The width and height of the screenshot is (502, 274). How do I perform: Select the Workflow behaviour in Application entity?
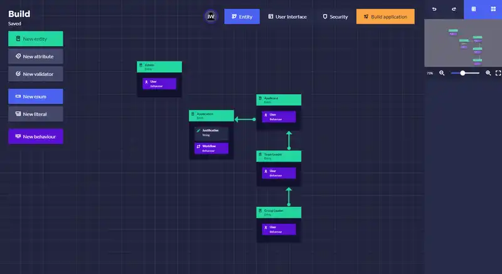[211, 148]
